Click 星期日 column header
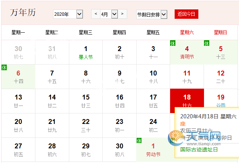The width and height of the screenshot is (239, 163). (x=221, y=32)
